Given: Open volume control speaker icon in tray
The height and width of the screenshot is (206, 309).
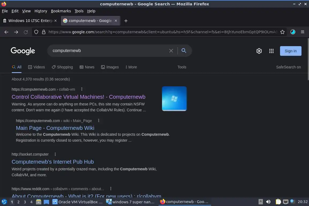Looking at the screenshot, I should tap(268, 202).
